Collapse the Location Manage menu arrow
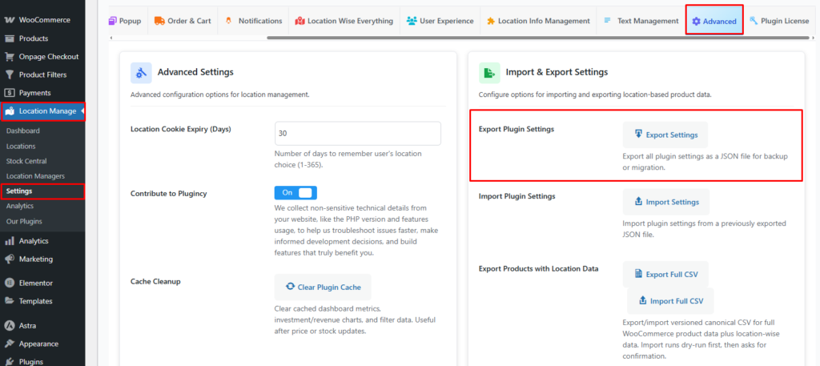This screenshot has width=820, height=366. click(82, 111)
